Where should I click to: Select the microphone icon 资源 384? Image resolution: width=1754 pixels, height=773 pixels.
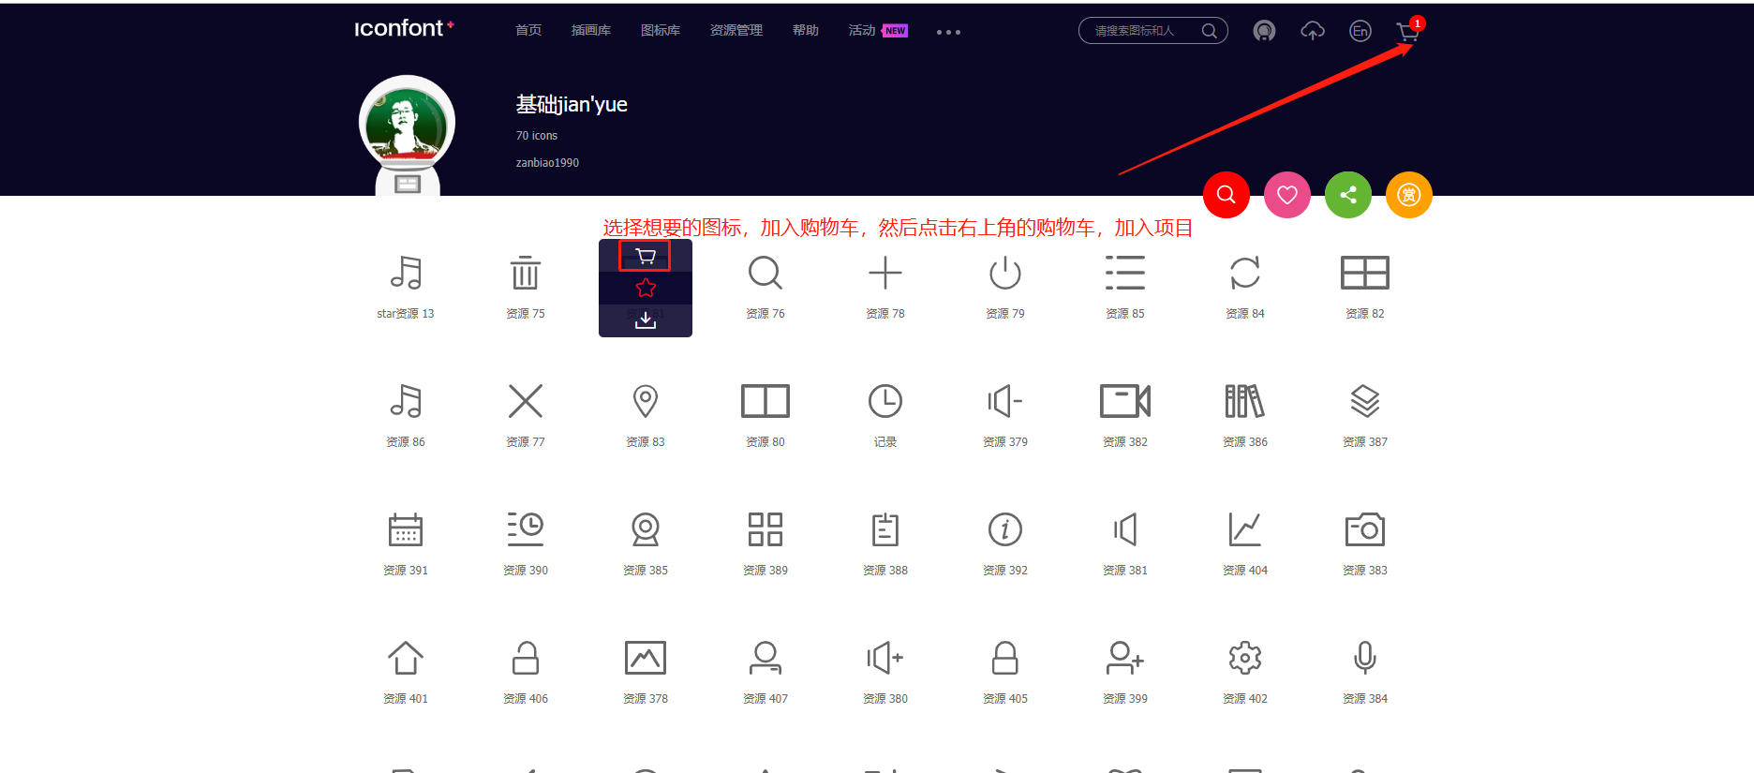click(1365, 658)
